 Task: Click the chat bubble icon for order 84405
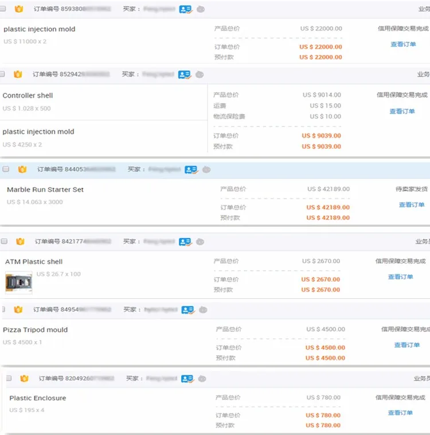(x=206, y=169)
